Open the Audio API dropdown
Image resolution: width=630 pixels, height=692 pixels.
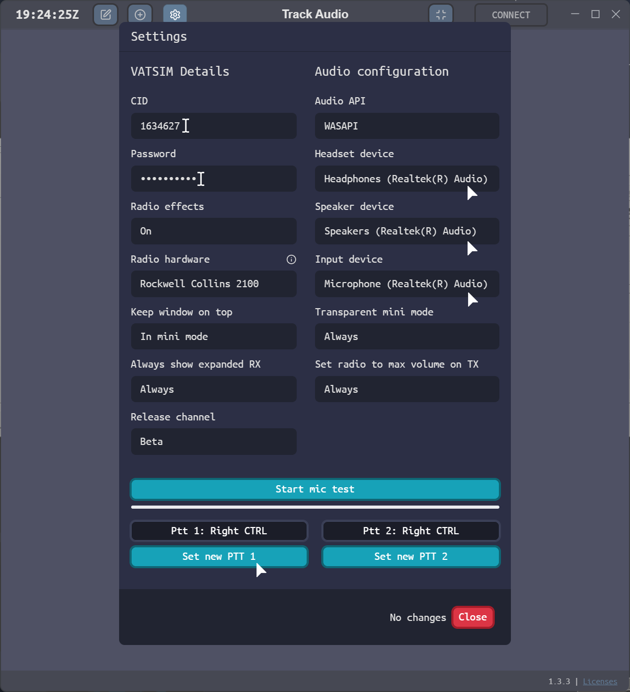[x=406, y=126]
